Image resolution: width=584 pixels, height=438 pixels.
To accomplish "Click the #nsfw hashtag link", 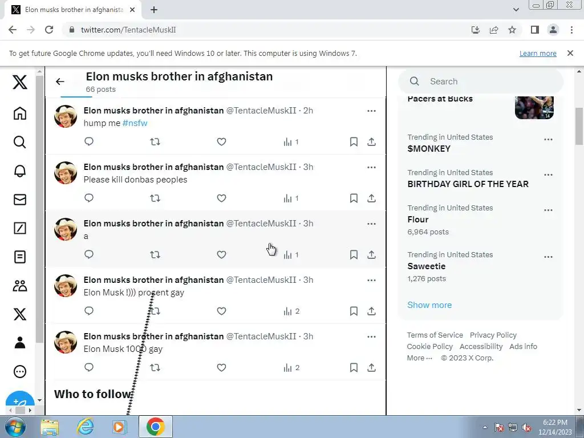I will (x=135, y=123).
